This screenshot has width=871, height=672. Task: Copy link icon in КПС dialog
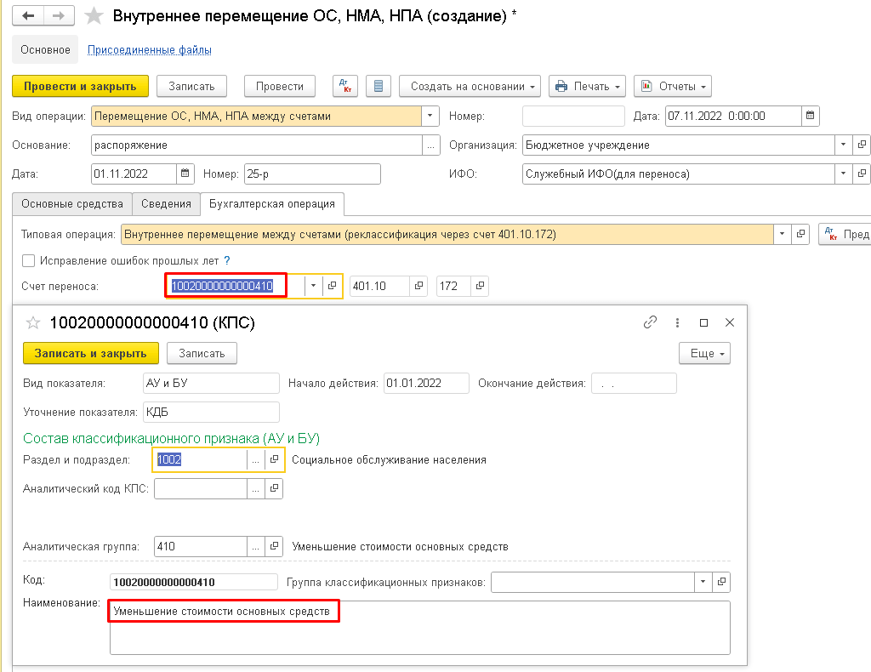pos(651,322)
